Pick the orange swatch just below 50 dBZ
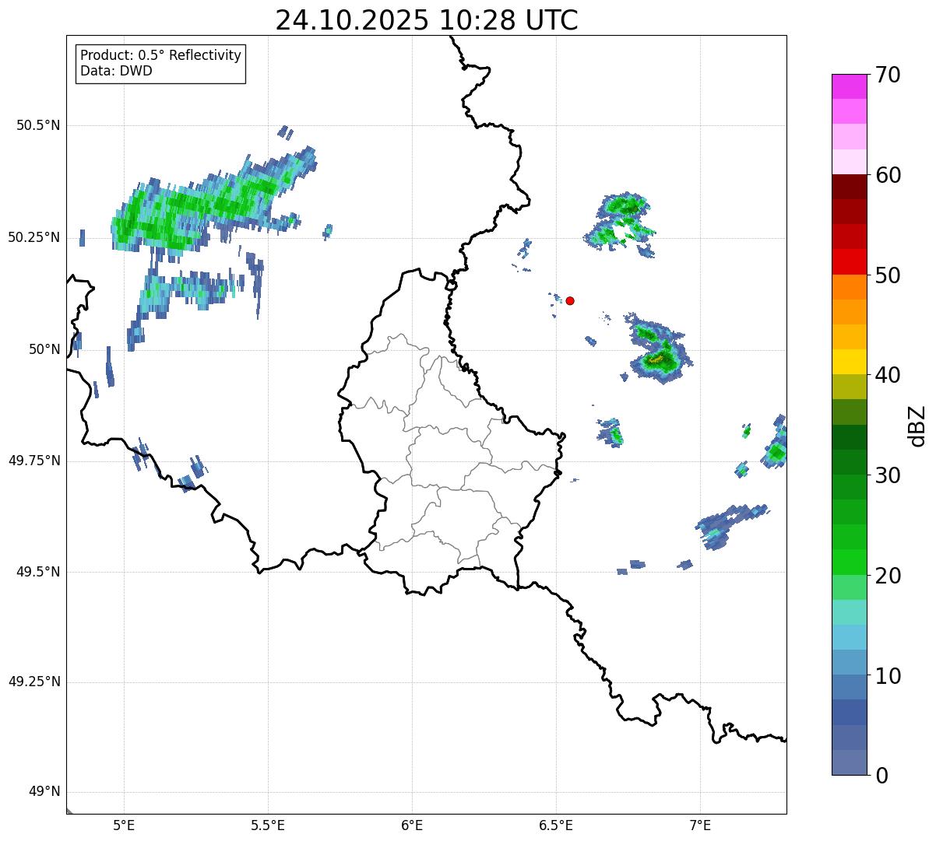 click(x=849, y=287)
